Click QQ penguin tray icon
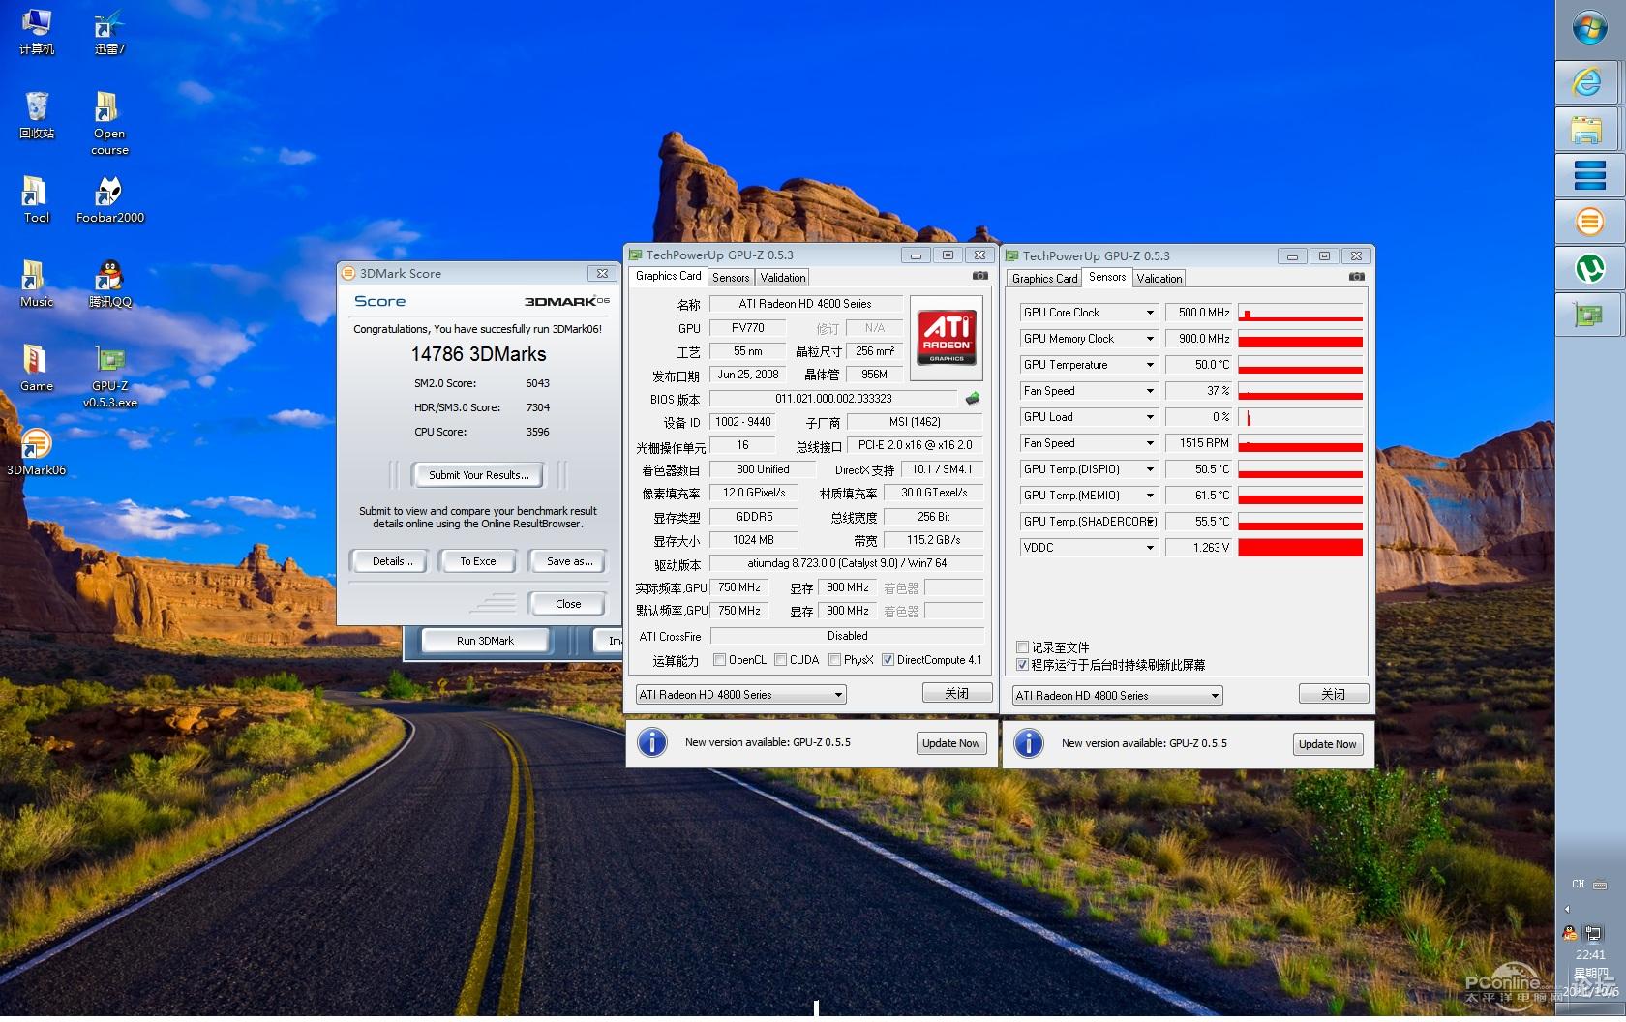1626x1022 pixels. point(1570,933)
